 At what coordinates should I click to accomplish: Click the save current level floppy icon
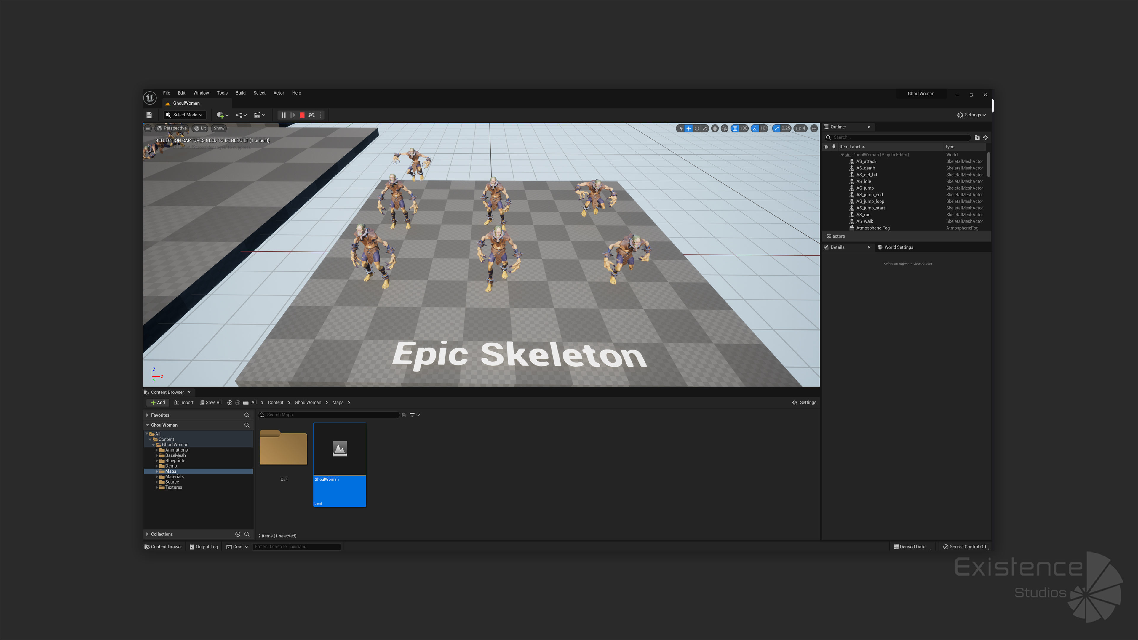[149, 115]
